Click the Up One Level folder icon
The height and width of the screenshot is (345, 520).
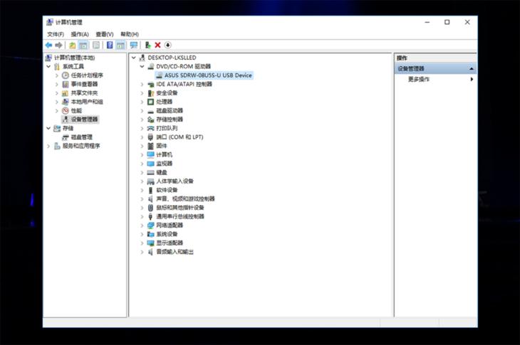click(x=72, y=45)
